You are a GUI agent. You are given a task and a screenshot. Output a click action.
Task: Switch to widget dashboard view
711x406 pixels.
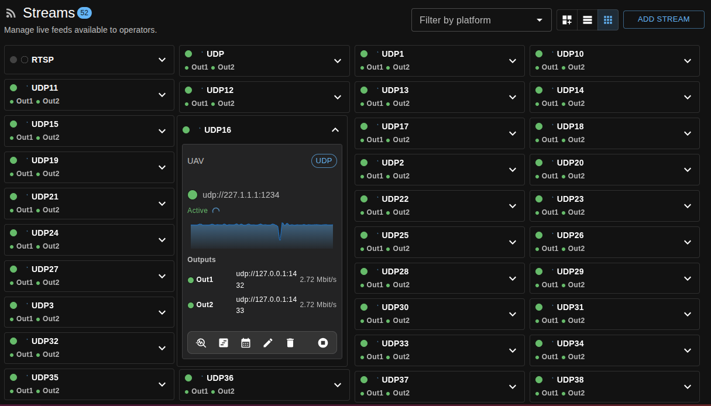pyautogui.click(x=567, y=20)
